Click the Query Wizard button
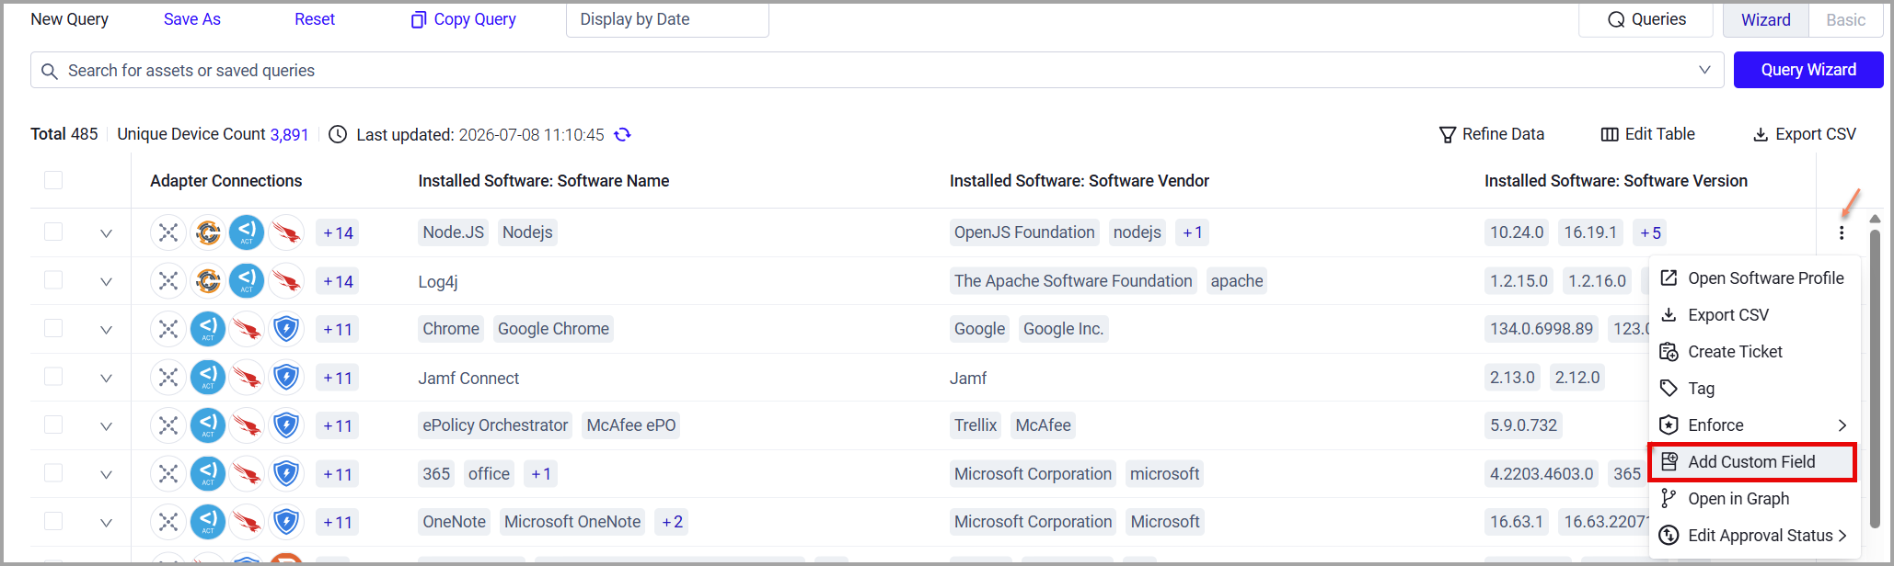The image size is (1894, 566). [x=1808, y=70]
